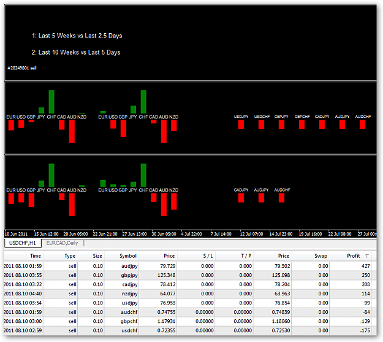Click the profit value 208
The width and height of the screenshot is (383, 342).
pos(366,284)
